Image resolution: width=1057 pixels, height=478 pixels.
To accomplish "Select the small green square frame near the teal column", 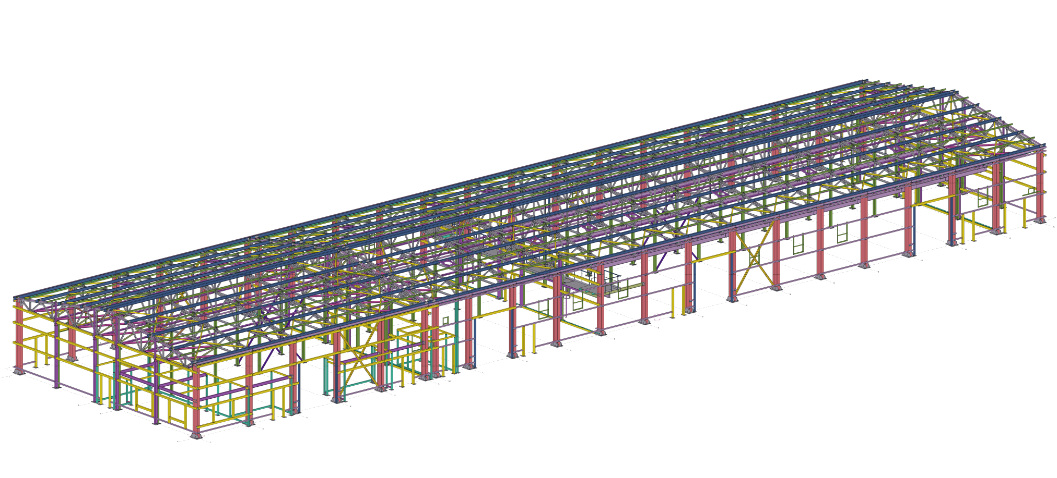I will click(x=445, y=320).
